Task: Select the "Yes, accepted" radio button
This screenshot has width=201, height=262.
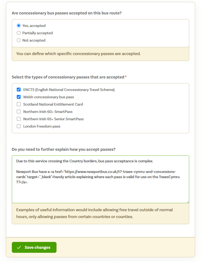Action: [19, 26]
